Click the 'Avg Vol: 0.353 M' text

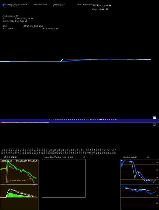point(101,6)
